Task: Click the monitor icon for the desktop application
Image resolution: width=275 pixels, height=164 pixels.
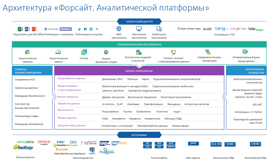Action: point(139,29)
